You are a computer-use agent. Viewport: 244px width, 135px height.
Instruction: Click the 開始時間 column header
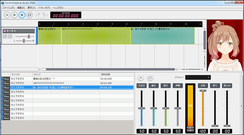(x=117, y=75)
